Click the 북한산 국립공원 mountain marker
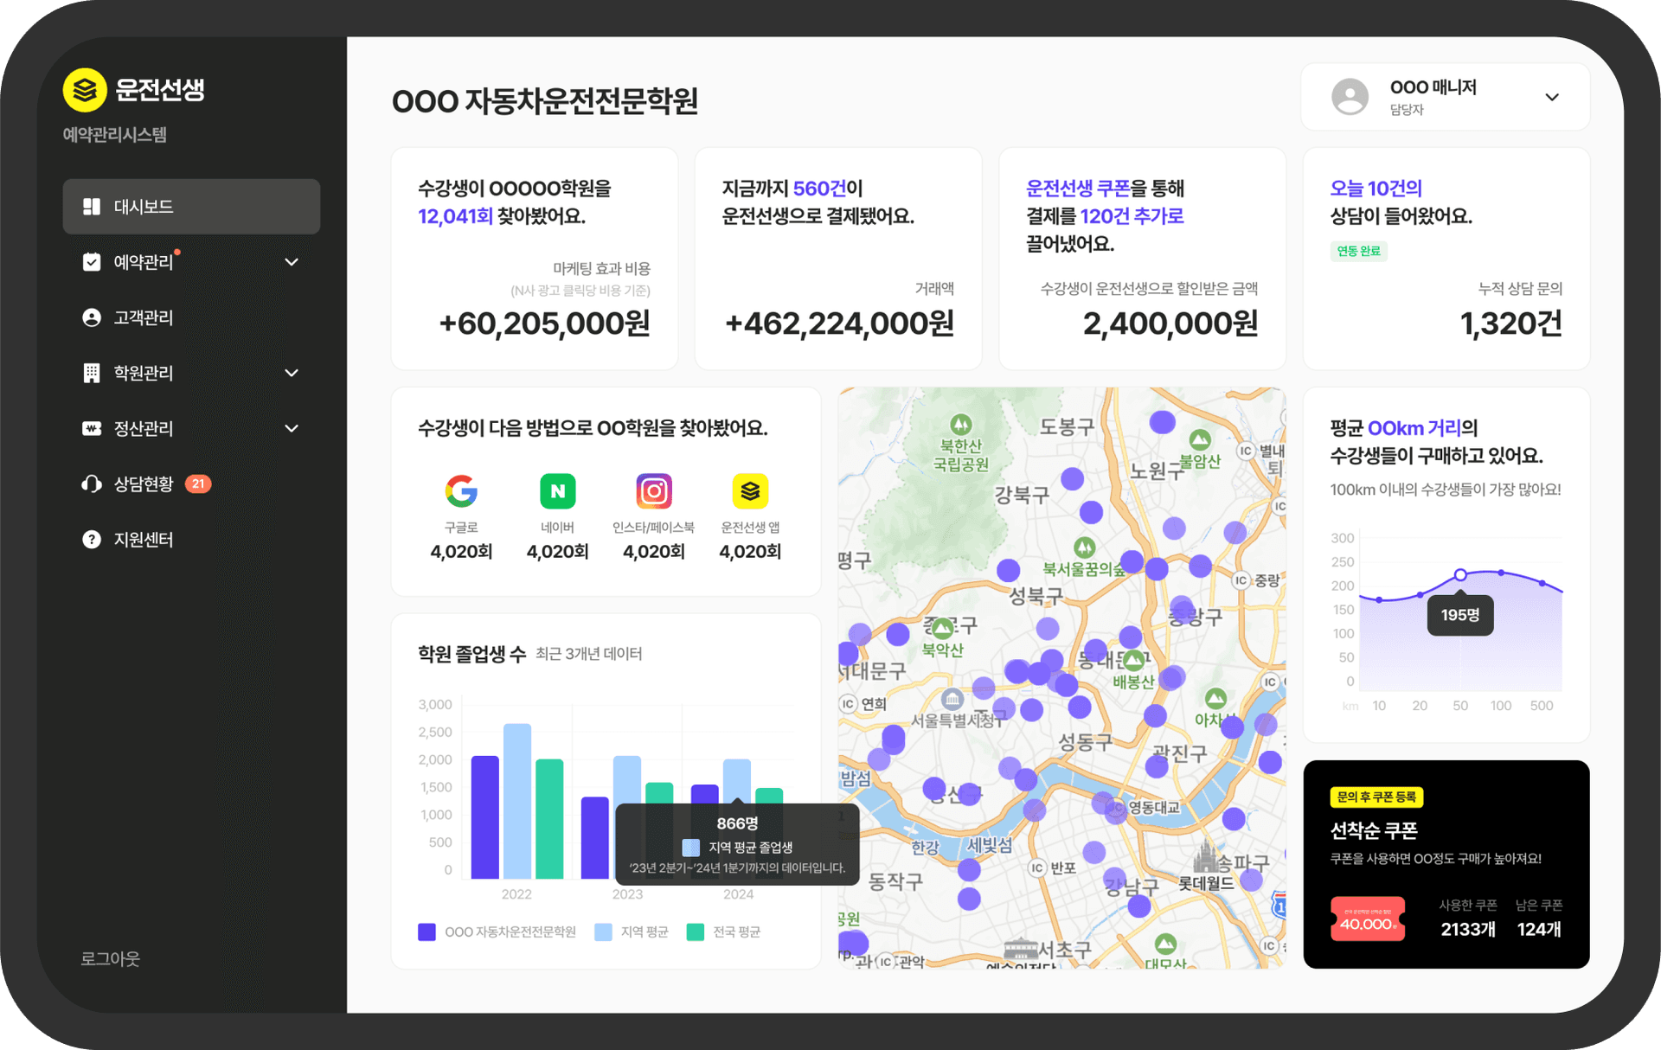This screenshot has height=1050, width=1661. [x=960, y=425]
